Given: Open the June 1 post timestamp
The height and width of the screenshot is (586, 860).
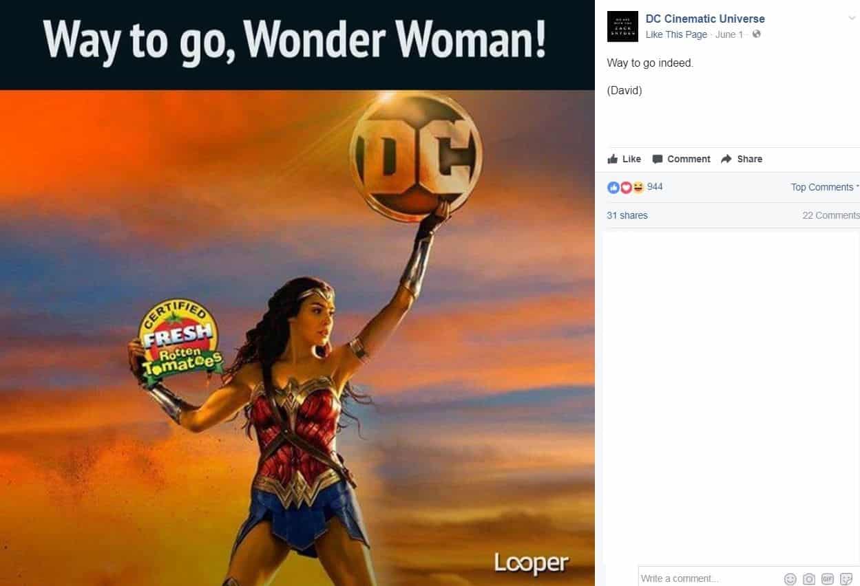Looking at the screenshot, I should [x=729, y=34].
